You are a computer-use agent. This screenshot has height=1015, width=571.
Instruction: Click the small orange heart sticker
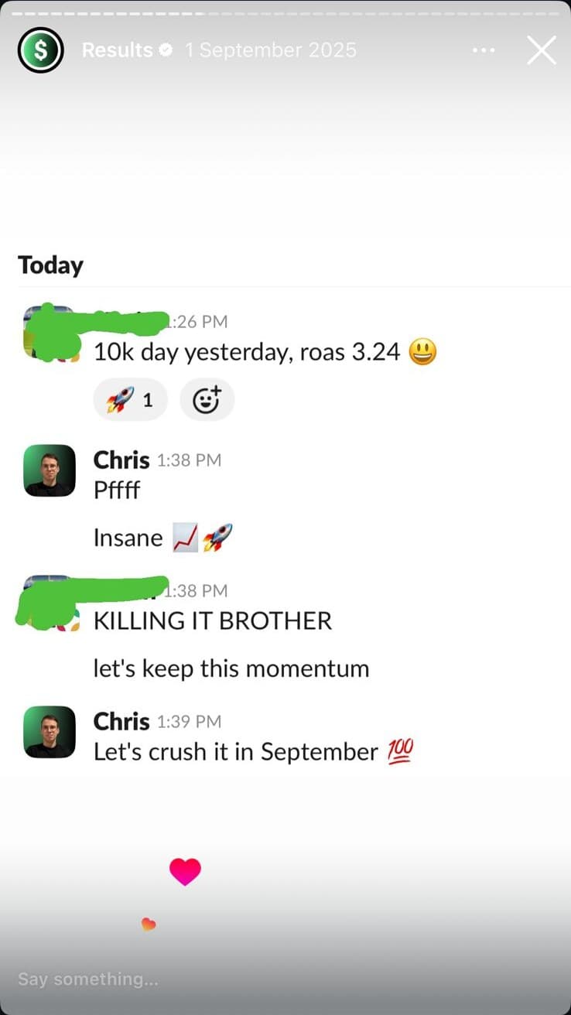[148, 924]
